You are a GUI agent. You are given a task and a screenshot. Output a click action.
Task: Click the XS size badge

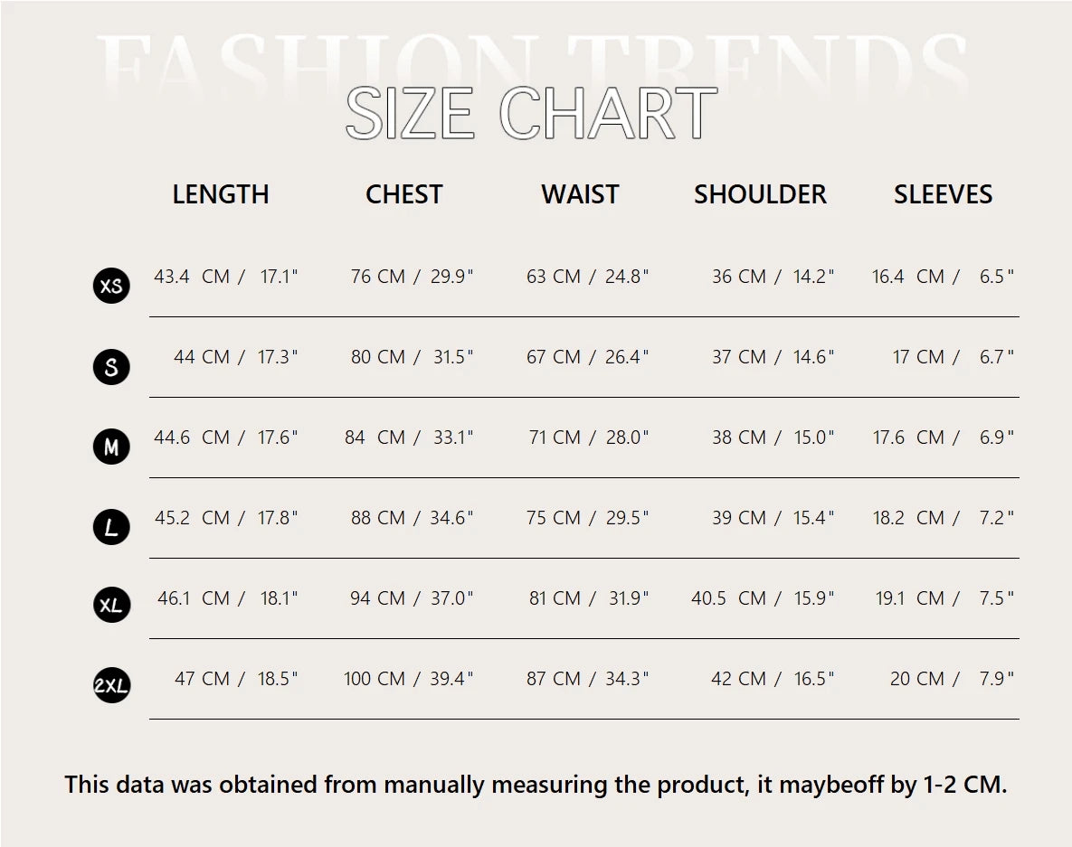click(x=111, y=287)
